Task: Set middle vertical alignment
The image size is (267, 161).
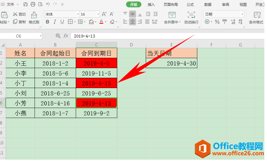Action: pos(132,14)
